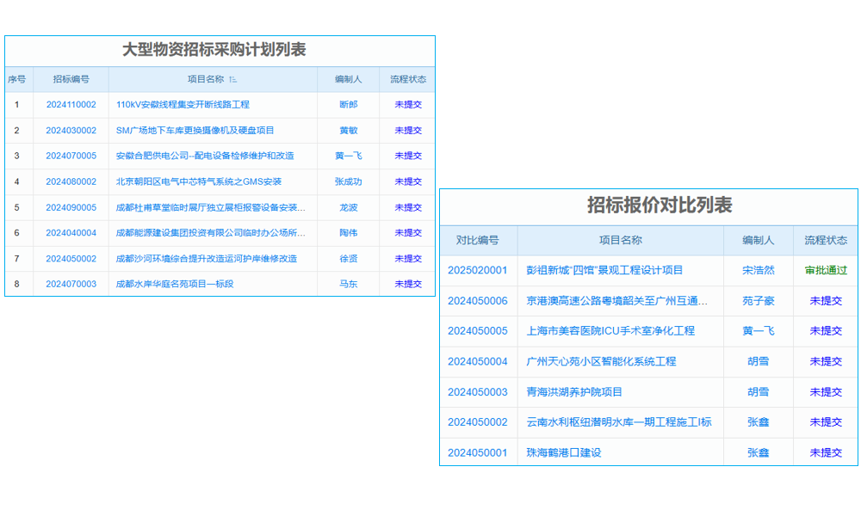View project 北京朝阳区电气中芯特气系统之GMS安装

pyautogui.click(x=199, y=181)
